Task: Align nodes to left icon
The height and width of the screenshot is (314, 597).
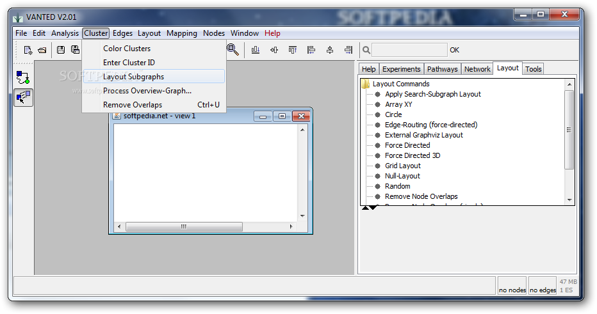Action: coord(311,50)
